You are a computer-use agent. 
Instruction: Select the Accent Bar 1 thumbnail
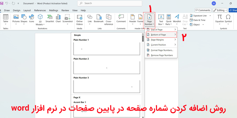[x=107, y=111]
